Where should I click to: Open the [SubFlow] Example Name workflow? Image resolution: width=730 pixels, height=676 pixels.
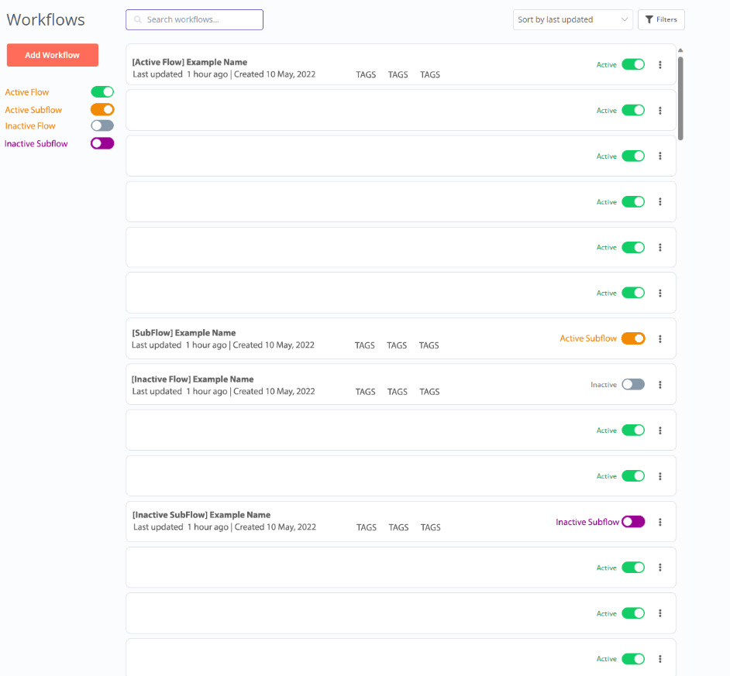pyautogui.click(x=184, y=333)
